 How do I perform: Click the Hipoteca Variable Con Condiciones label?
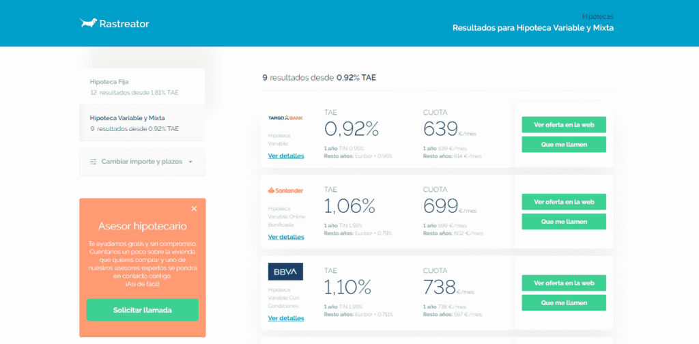point(283,298)
